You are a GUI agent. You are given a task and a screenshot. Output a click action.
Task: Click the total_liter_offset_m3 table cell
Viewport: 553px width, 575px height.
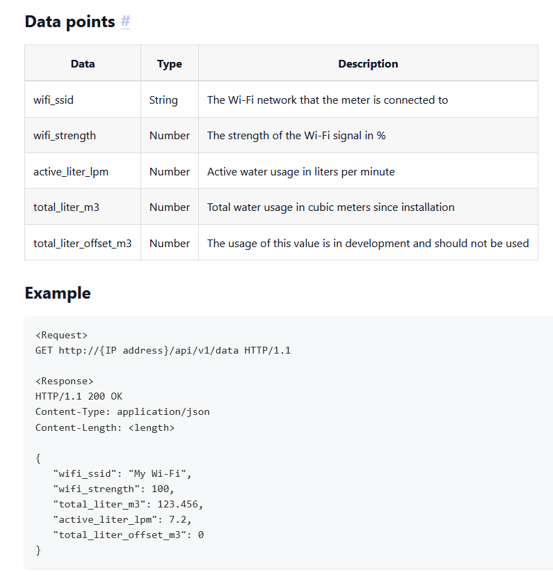82,244
